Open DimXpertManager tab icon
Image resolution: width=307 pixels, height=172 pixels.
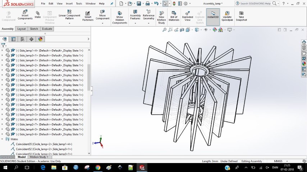point(31,39)
